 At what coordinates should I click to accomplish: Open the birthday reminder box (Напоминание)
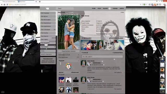click(48, 61)
